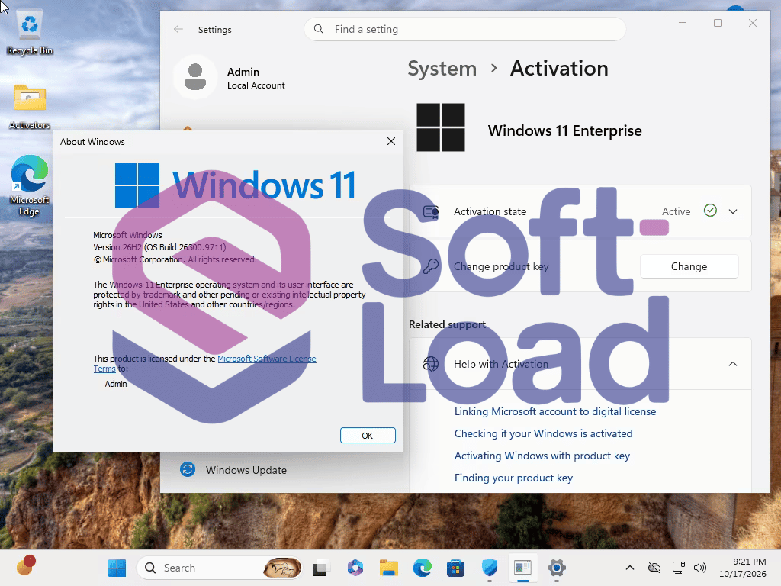Screen dimensions: 781x586
Task: Open Task View on taskbar
Action: point(321,568)
